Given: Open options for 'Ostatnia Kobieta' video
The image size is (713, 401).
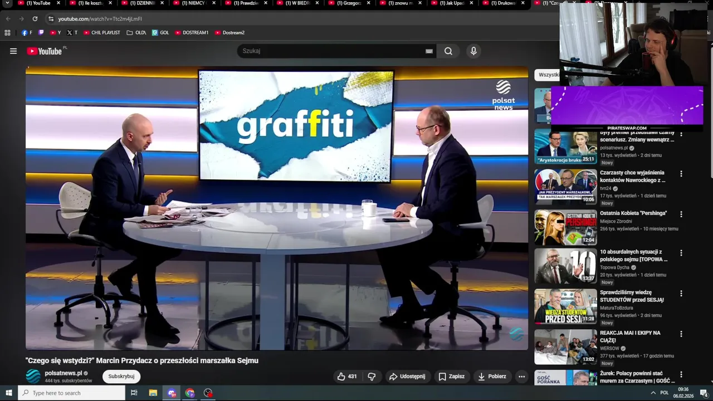Looking at the screenshot, I should [681, 214].
